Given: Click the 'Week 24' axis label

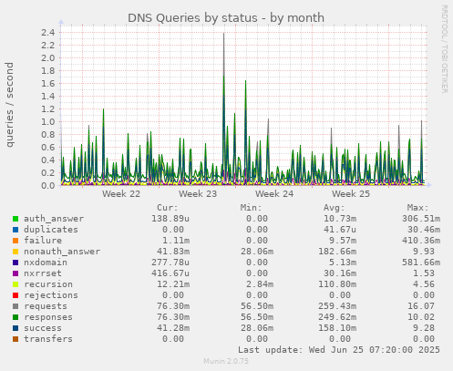Looking at the screenshot, I should pyautogui.click(x=274, y=194).
